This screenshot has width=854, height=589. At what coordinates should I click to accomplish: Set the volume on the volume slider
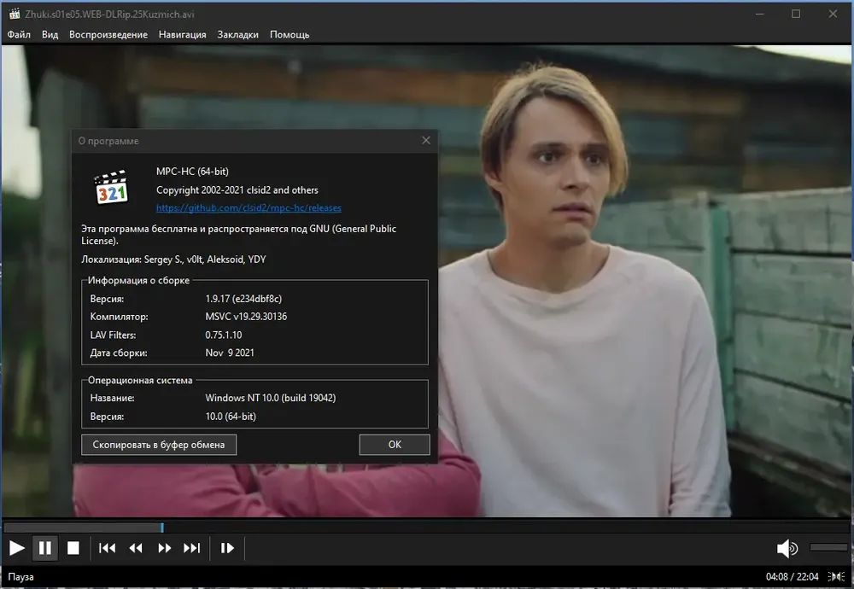click(828, 547)
